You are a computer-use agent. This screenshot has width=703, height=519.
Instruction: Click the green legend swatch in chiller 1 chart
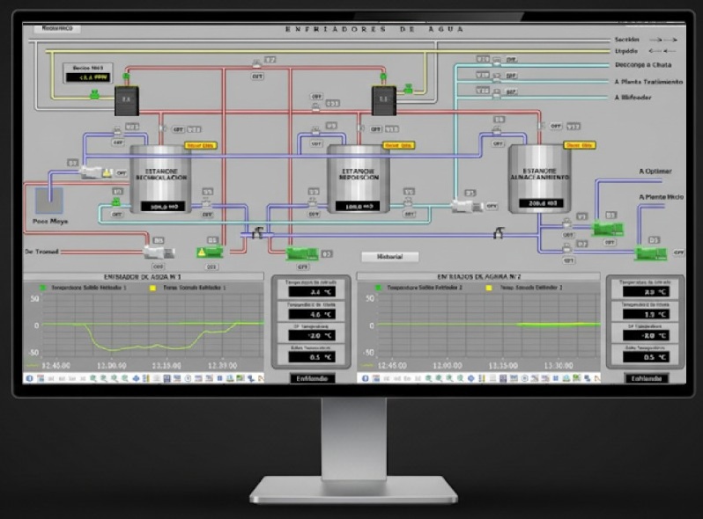tap(41, 288)
